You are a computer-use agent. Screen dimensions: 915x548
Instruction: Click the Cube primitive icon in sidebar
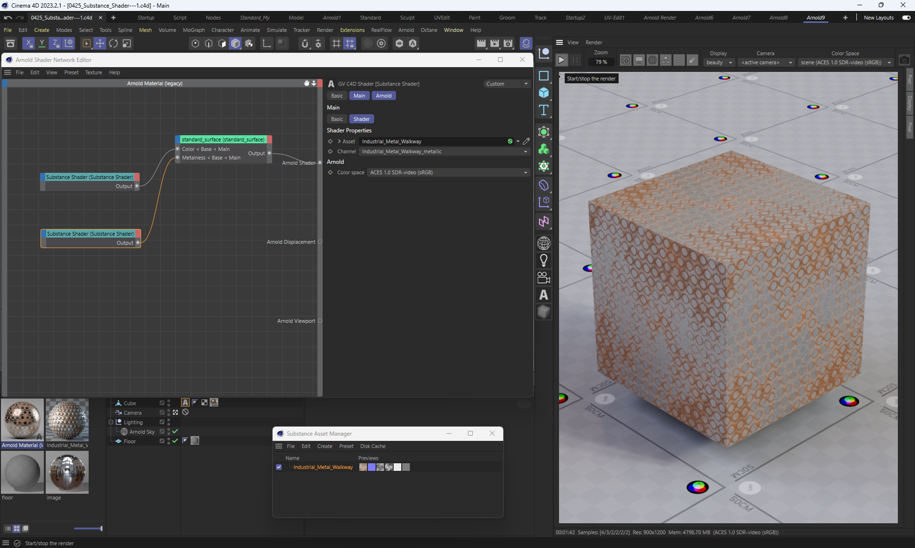[x=543, y=93]
